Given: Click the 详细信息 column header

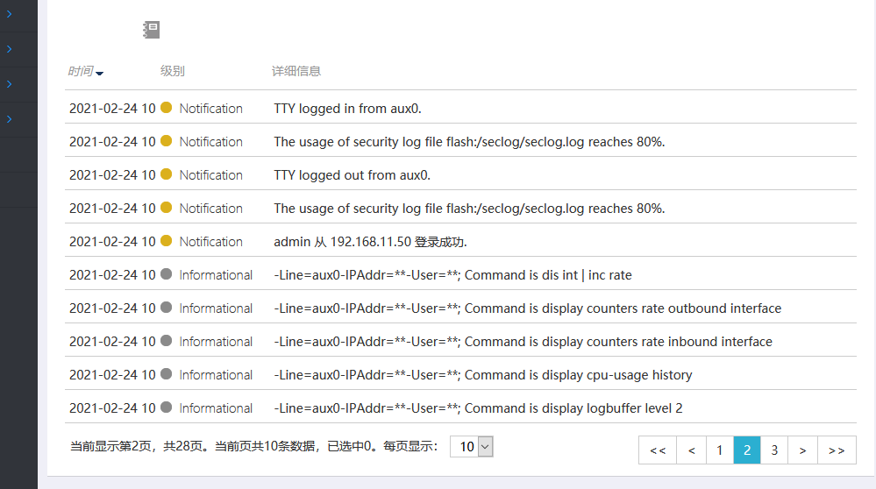Looking at the screenshot, I should point(296,71).
